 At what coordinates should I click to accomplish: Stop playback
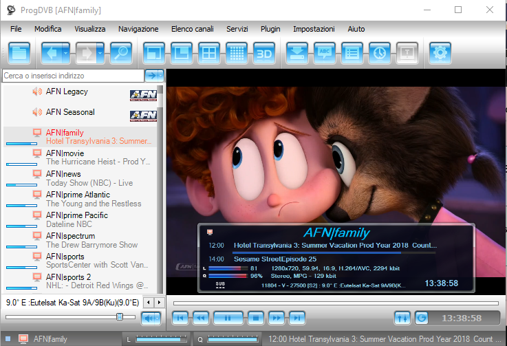click(256, 318)
